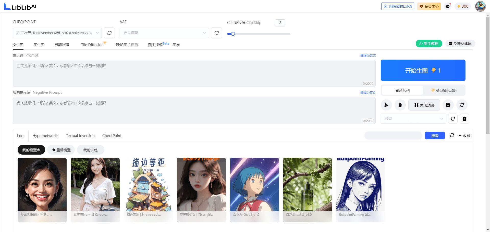The height and width of the screenshot is (232, 490).
Task: Select the BallpointPainting Lora thumbnail
Action: click(x=361, y=190)
